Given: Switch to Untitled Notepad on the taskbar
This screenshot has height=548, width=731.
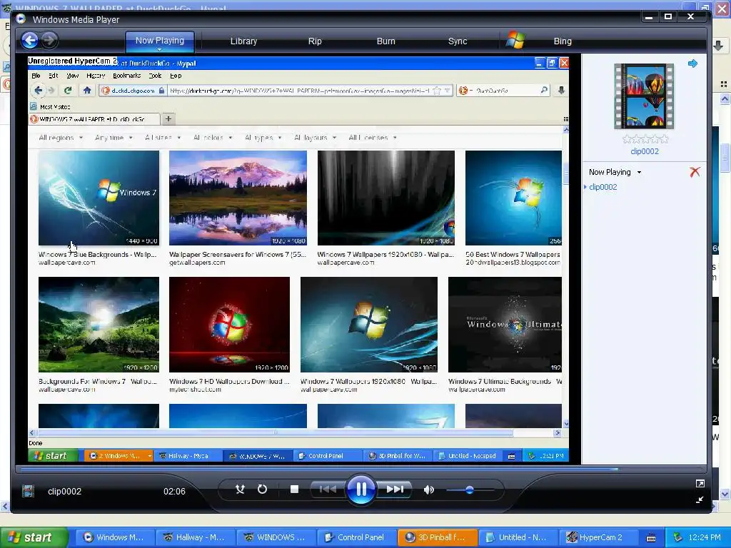Looking at the screenshot, I should pos(518,537).
